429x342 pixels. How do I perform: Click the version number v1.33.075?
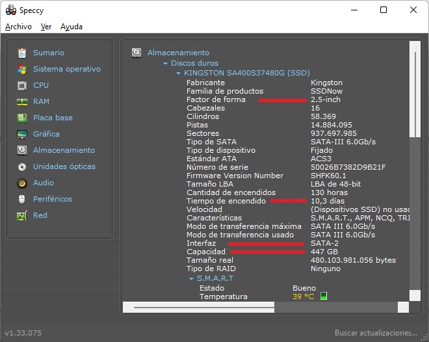(x=23, y=333)
